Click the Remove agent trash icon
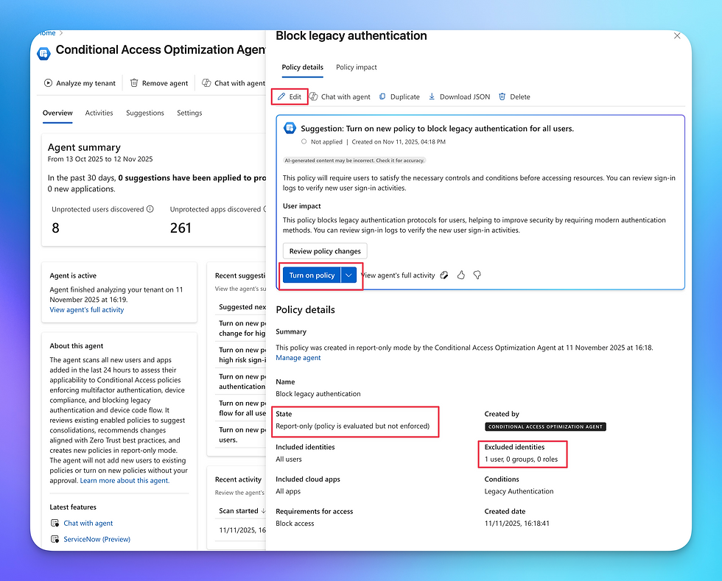Image resolution: width=722 pixels, height=581 pixels. pos(134,83)
